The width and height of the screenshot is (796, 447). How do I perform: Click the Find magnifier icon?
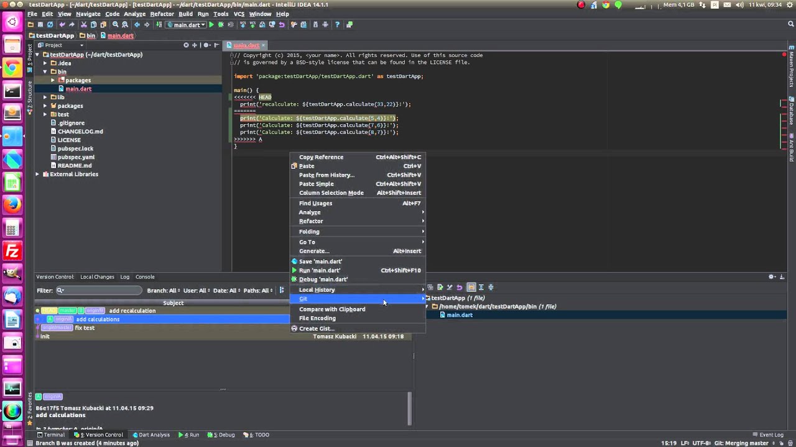coord(115,25)
